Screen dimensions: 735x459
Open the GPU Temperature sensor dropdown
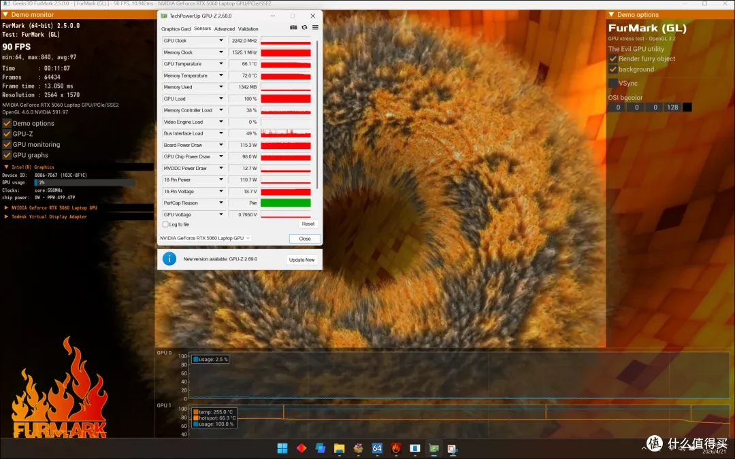tap(220, 64)
